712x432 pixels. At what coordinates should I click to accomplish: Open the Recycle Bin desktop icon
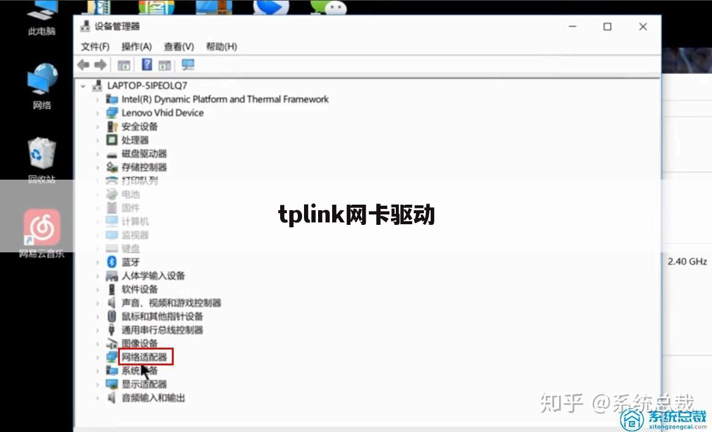(x=42, y=161)
